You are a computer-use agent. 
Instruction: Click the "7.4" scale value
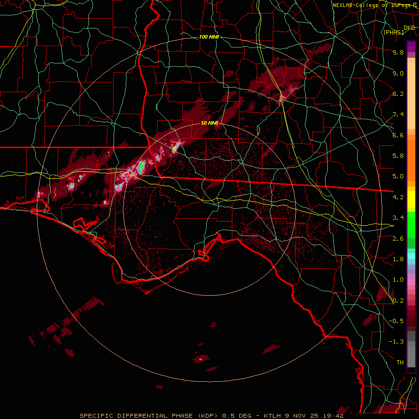point(398,115)
